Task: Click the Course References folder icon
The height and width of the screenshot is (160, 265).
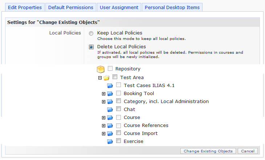Action: (110, 126)
